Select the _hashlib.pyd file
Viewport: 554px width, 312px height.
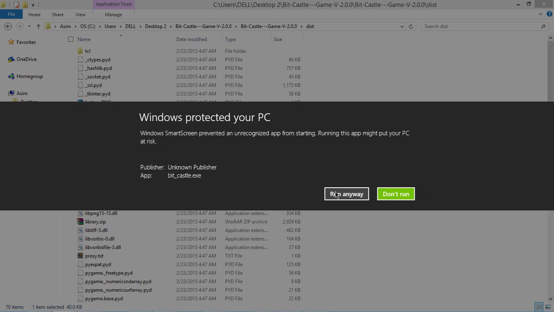98,68
